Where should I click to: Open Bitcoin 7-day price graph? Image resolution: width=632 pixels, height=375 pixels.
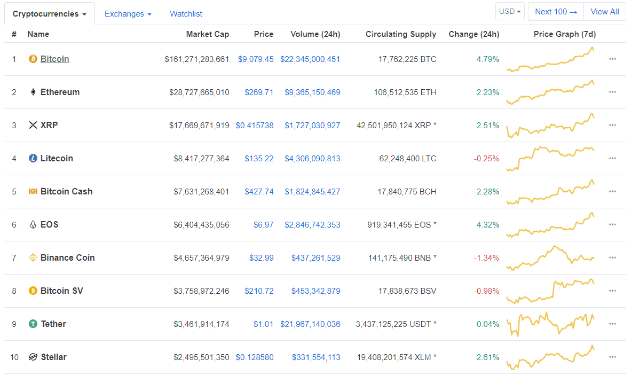(550, 59)
